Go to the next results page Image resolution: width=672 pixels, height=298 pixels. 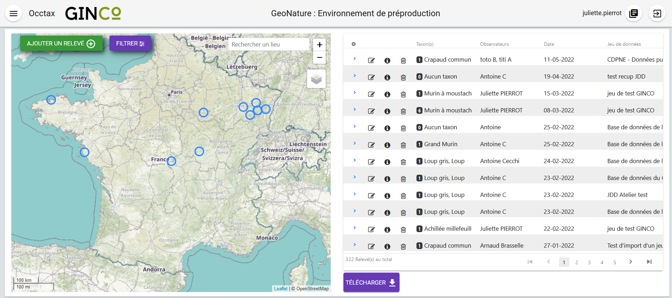click(631, 262)
